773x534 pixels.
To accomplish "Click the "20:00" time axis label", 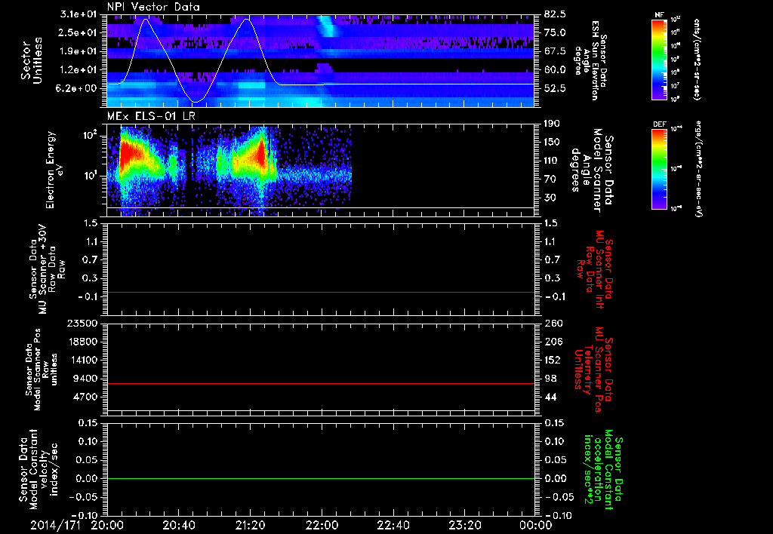I will 107,525.
